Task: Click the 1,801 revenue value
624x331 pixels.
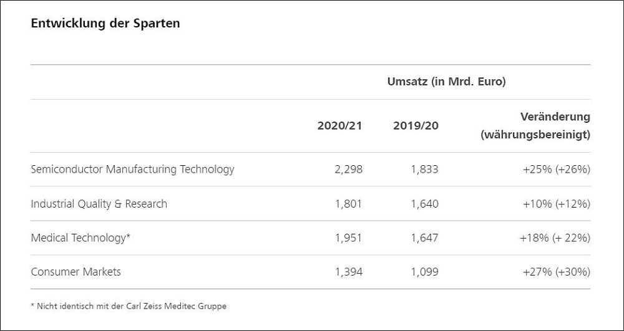Action: click(x=348, y=203)
